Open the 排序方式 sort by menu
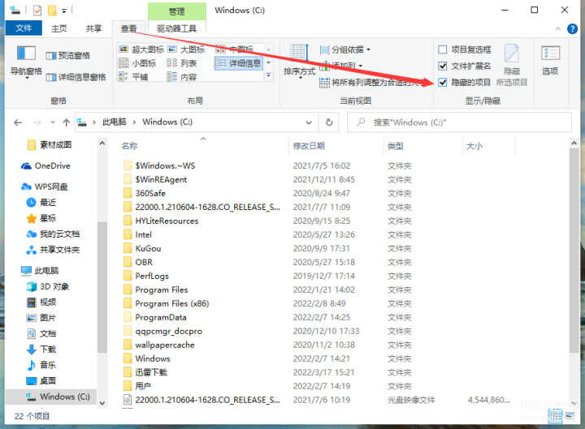585x429 pixels. coord(299,61)
